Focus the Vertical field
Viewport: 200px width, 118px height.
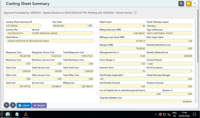coord(62,33)
